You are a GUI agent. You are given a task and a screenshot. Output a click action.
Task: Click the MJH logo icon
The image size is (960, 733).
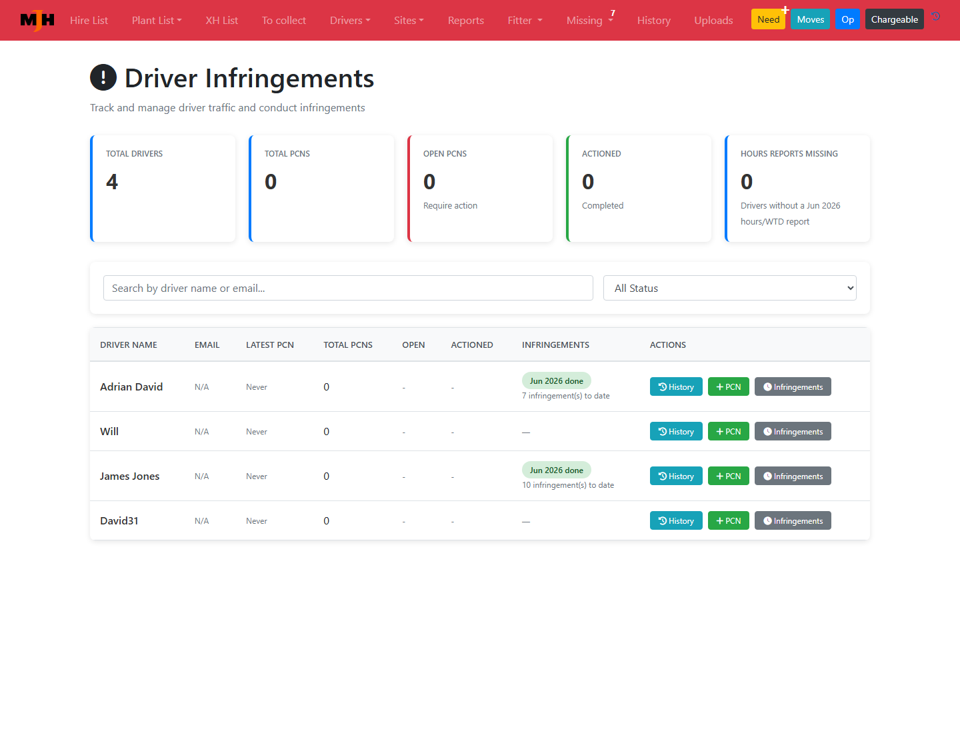point(37,21)
